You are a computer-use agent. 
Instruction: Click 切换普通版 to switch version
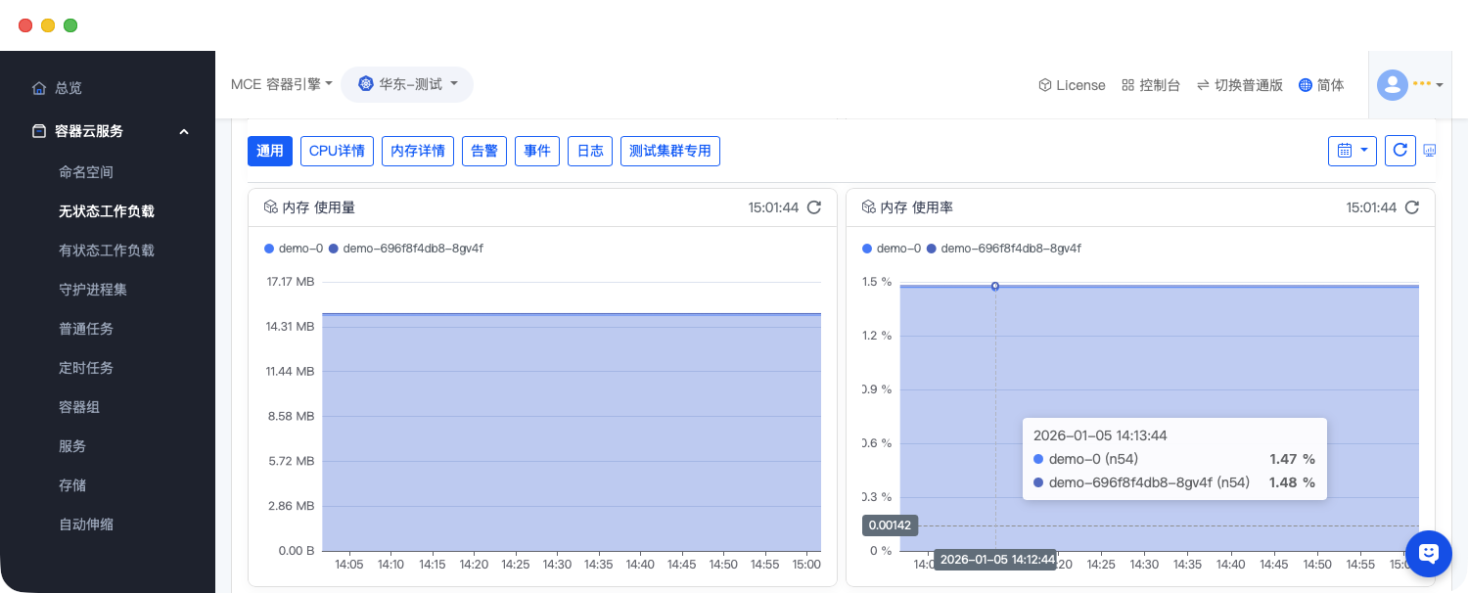tap(1239, 85)
